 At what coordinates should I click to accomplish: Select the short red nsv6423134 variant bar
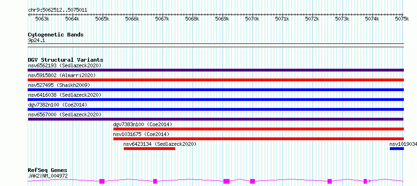(x=149, y=149)
